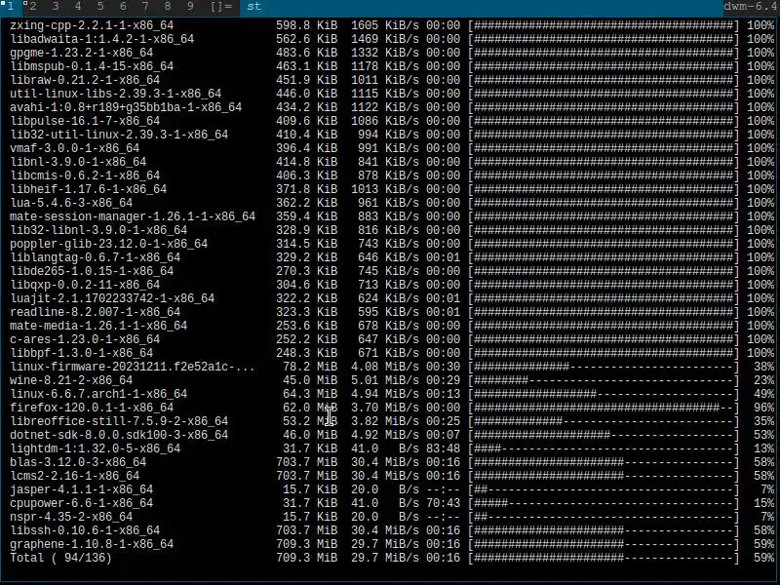This screenshot has width=780, height=585.
Task: Switch to dwm tag 7
Action: [144, 7]
